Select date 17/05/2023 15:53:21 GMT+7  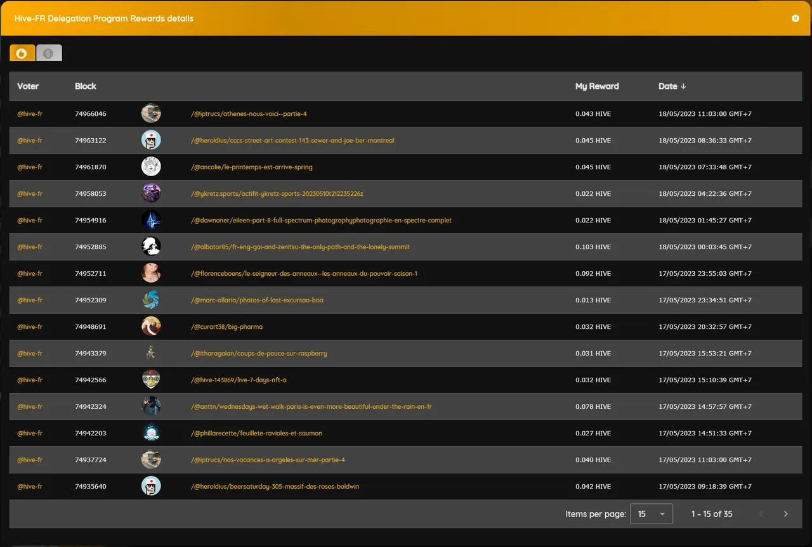pyautogui.click(x=705, y=354)
